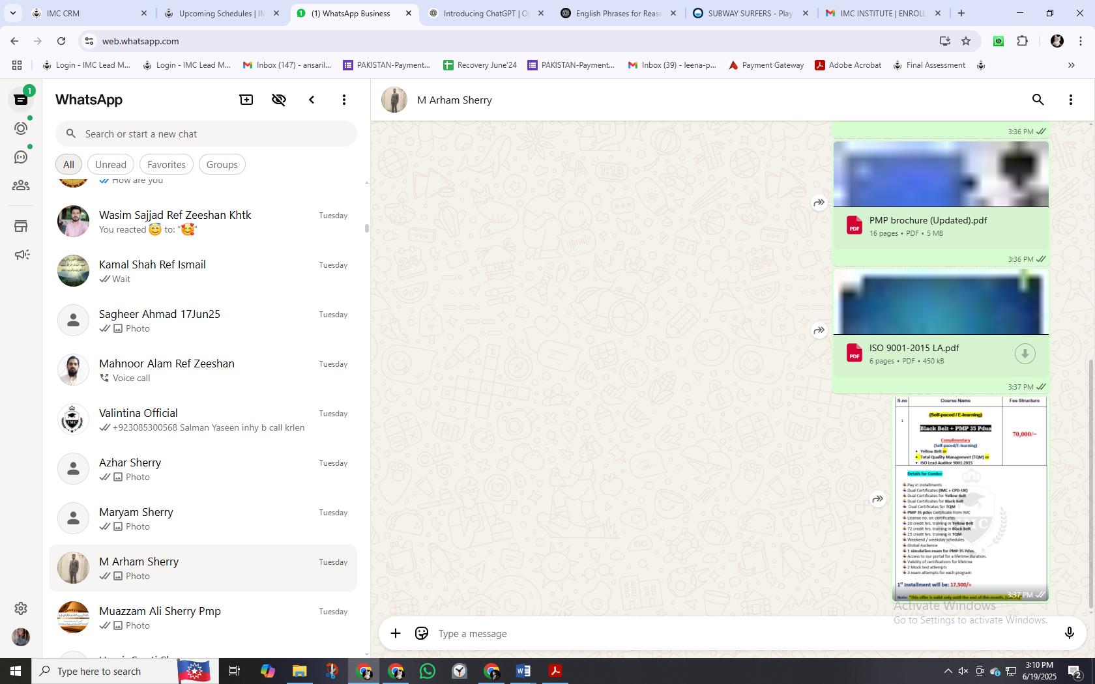Switch to Introducing ChatGPT browser tab
Screen dimensions: 1095x684
pos(486,13)
